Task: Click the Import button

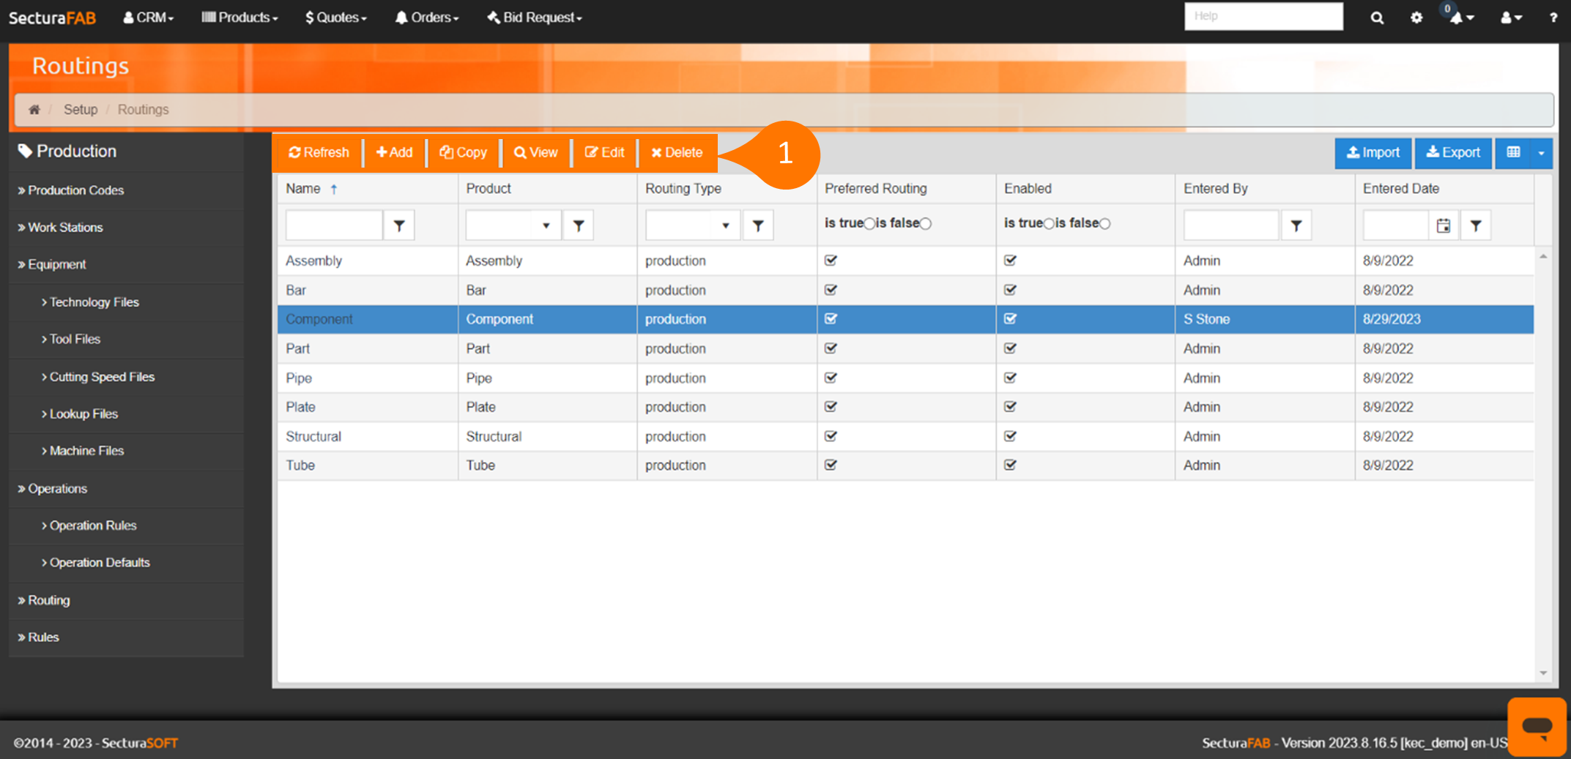Action: [1373, 153]
